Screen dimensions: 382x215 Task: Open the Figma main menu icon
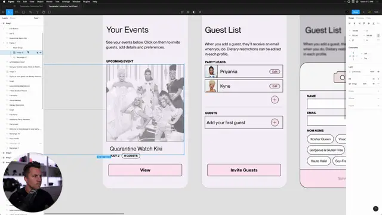[3, 12]
